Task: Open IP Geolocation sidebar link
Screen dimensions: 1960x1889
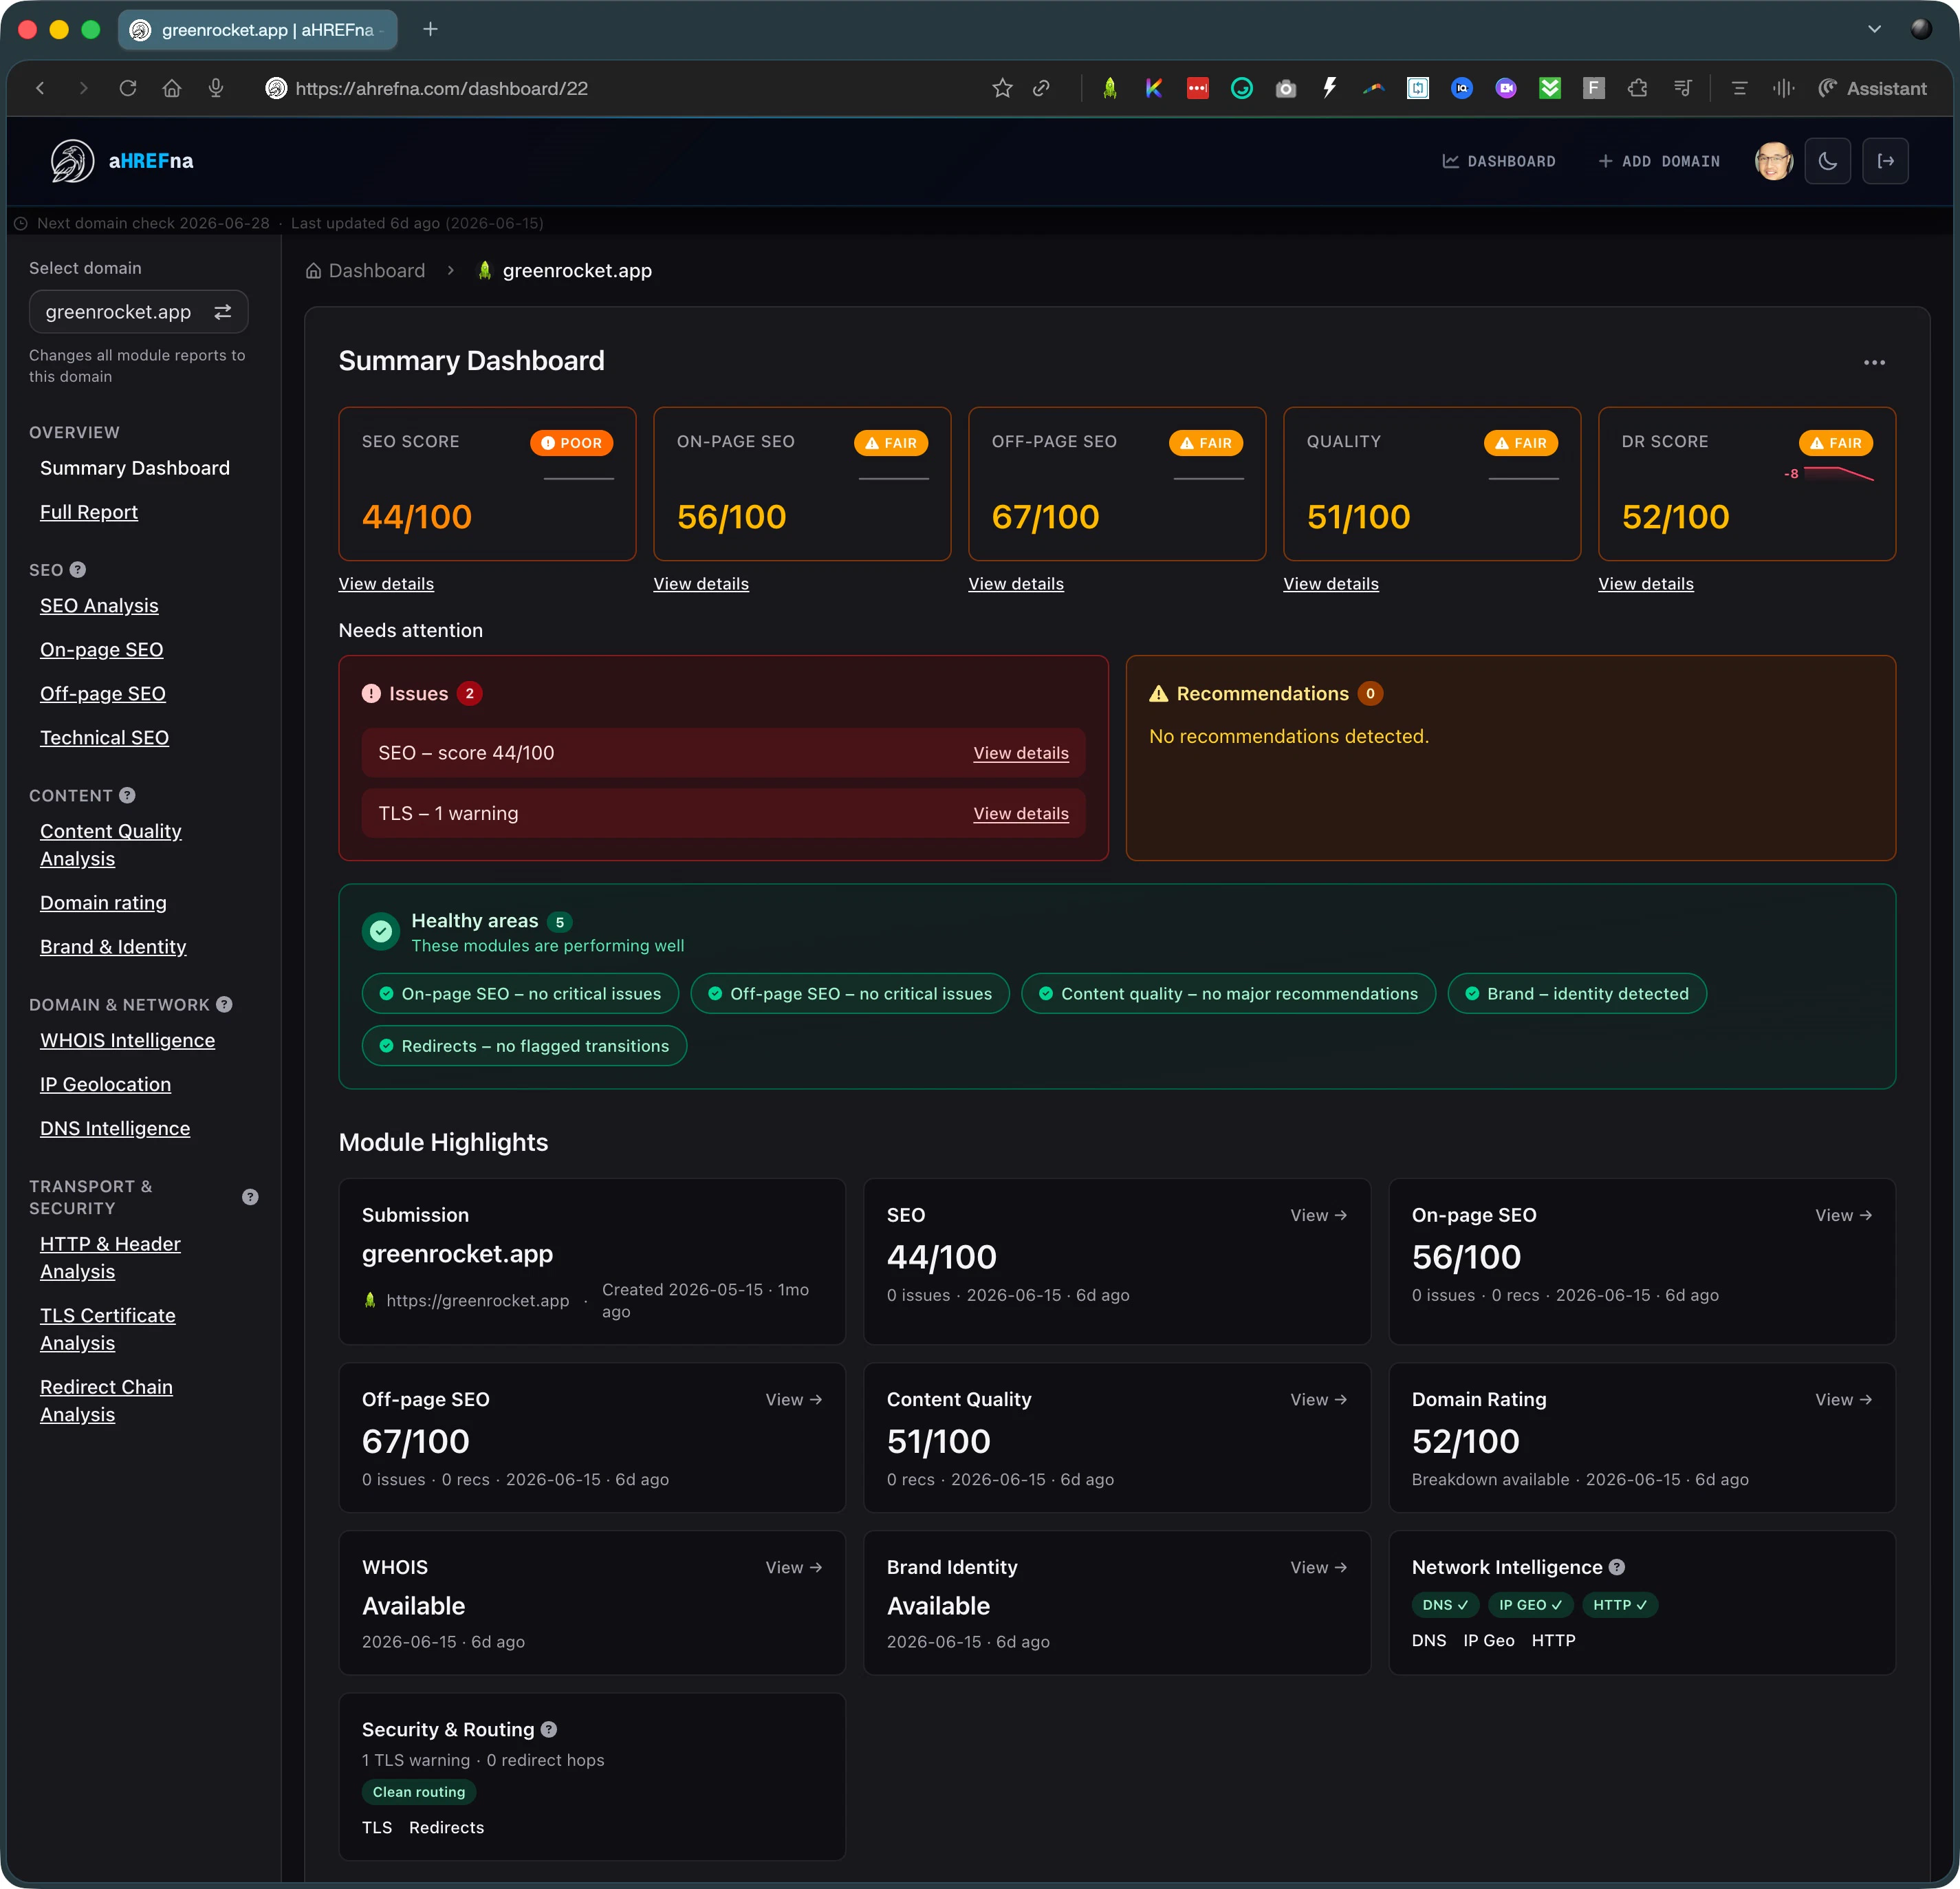Action: [105, 1086]
